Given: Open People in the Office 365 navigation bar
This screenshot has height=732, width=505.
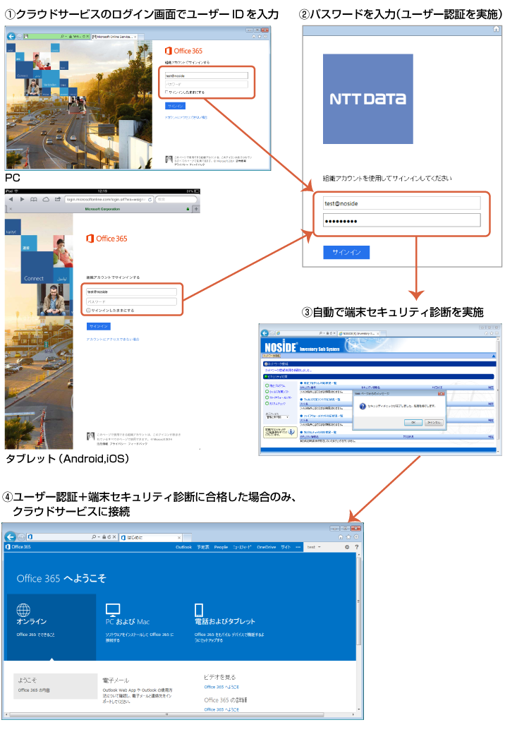Looking at the screenshot, I should (221, 546).
